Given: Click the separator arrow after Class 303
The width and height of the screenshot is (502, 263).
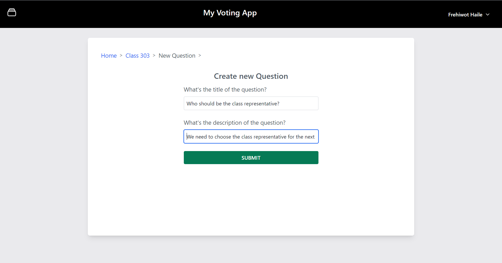Looking at the screenshot, I should [x=154, y=55].
